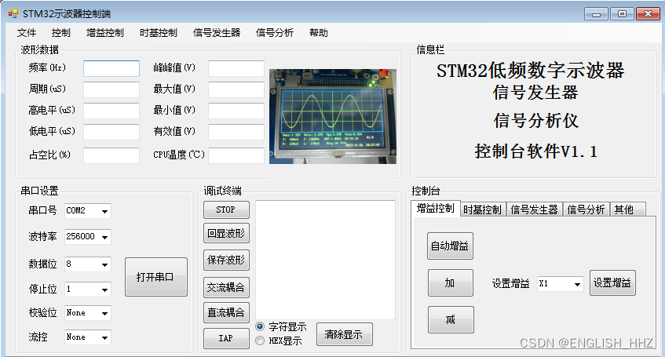The image size is (665, 357).
Task: Click the 低电平 (uS) input field
Action: [x=111, y=132]
